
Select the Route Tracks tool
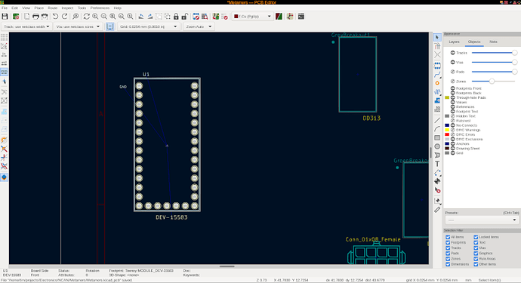[437, 75]
